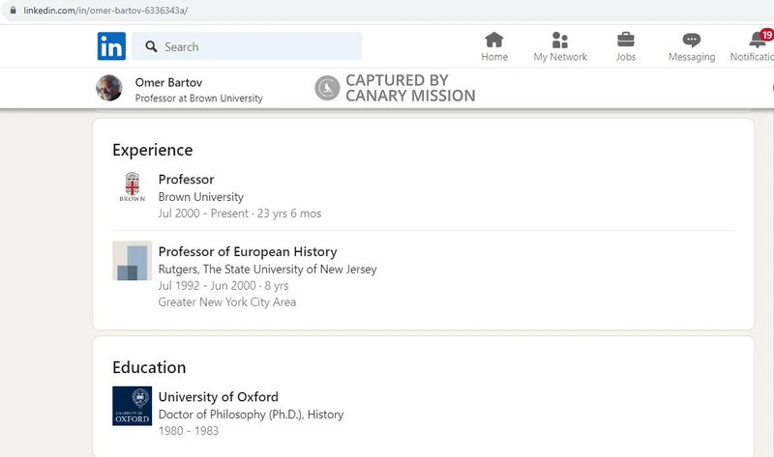This screenshot has width=774, height=457.
Task: Open the Jobs label in navigation
Action: click(x=626, y=57)
